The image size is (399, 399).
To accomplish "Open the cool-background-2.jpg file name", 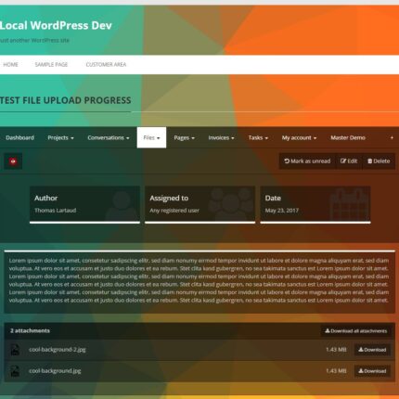I will coord(58,350).
